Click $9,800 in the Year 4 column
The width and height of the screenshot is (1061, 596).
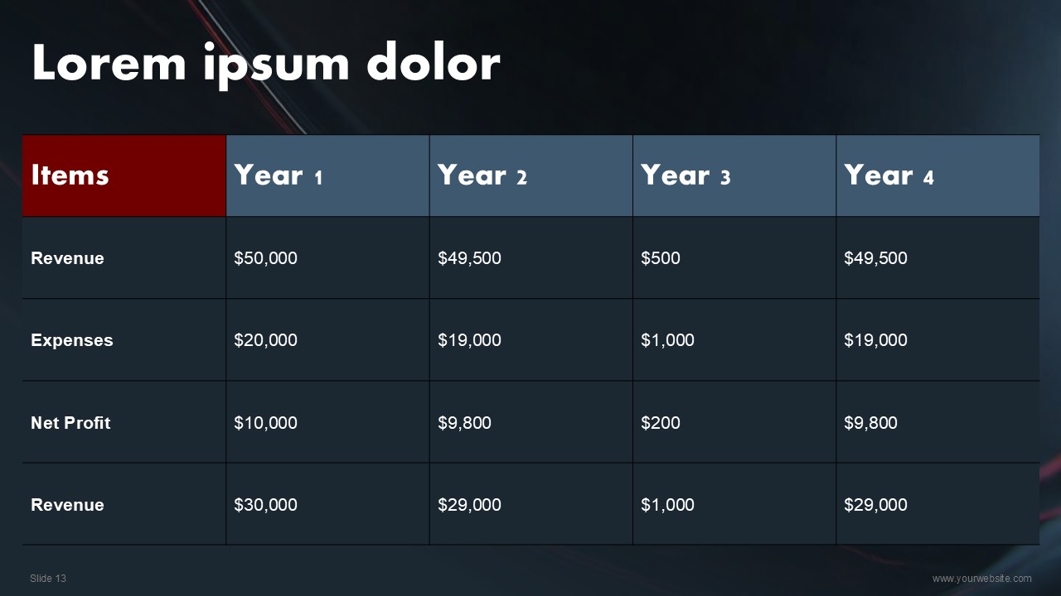pos(870,423)
